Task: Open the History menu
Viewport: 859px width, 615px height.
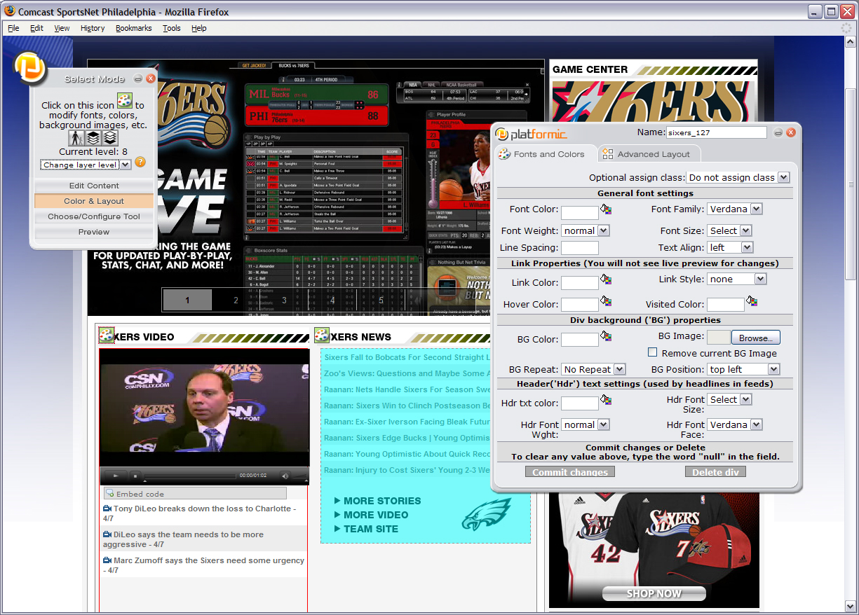Action: (x=93, y=28)
